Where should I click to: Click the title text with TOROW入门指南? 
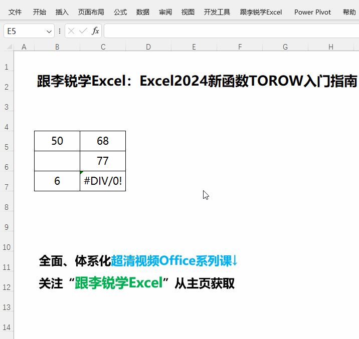pos(197,81)
